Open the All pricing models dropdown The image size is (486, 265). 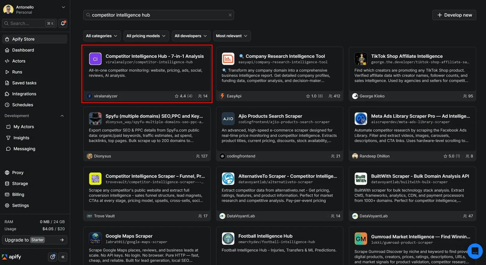[146, 36]
